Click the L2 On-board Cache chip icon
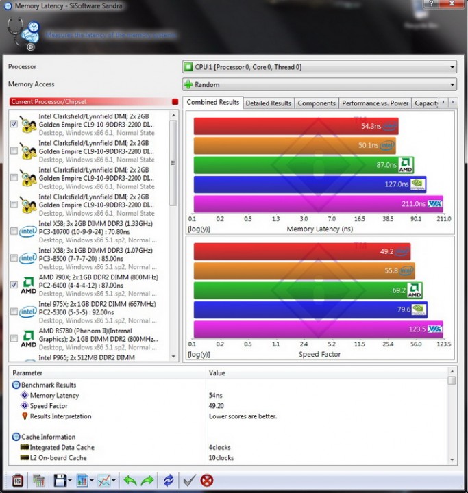This screenshot has height=493, width=468. click(25, 457)
